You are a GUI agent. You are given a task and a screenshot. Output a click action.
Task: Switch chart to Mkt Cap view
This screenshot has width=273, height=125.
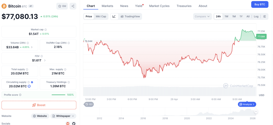[101, 16]
